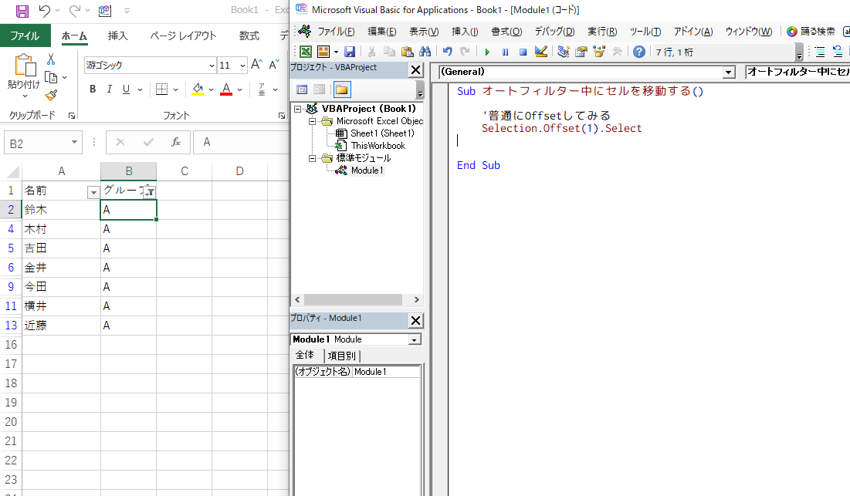The image size is (850, 496).
Task: Open the borders dropdown arrow in Excel
Action: [176, 90]
